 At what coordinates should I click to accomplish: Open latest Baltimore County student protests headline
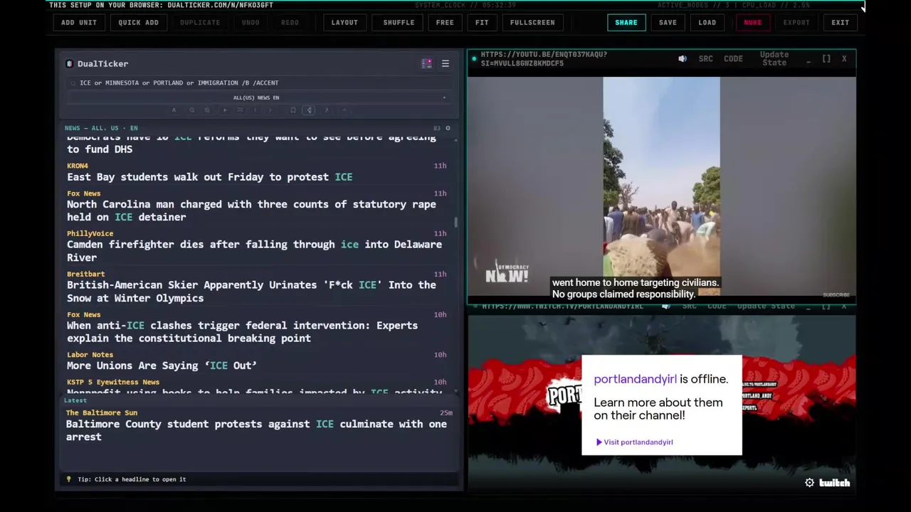click(x=256, y=430)
